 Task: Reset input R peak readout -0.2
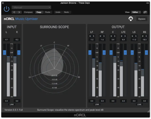click(x=17, y=40)
